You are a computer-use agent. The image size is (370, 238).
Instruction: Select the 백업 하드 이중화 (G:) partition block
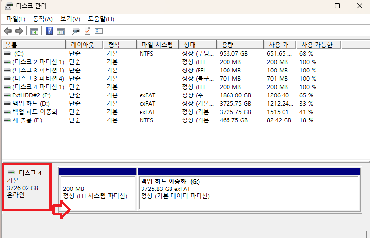[x=249, y=189]
